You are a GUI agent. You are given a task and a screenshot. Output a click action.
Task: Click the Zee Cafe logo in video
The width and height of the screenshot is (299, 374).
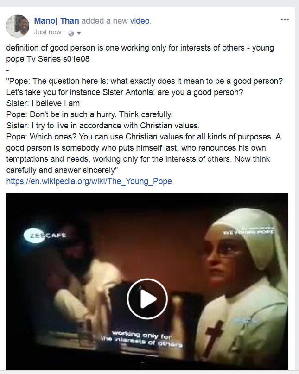pyautogui.click(x=45, y=235)
